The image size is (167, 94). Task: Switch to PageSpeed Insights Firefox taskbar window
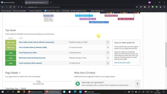pos(35,92)
